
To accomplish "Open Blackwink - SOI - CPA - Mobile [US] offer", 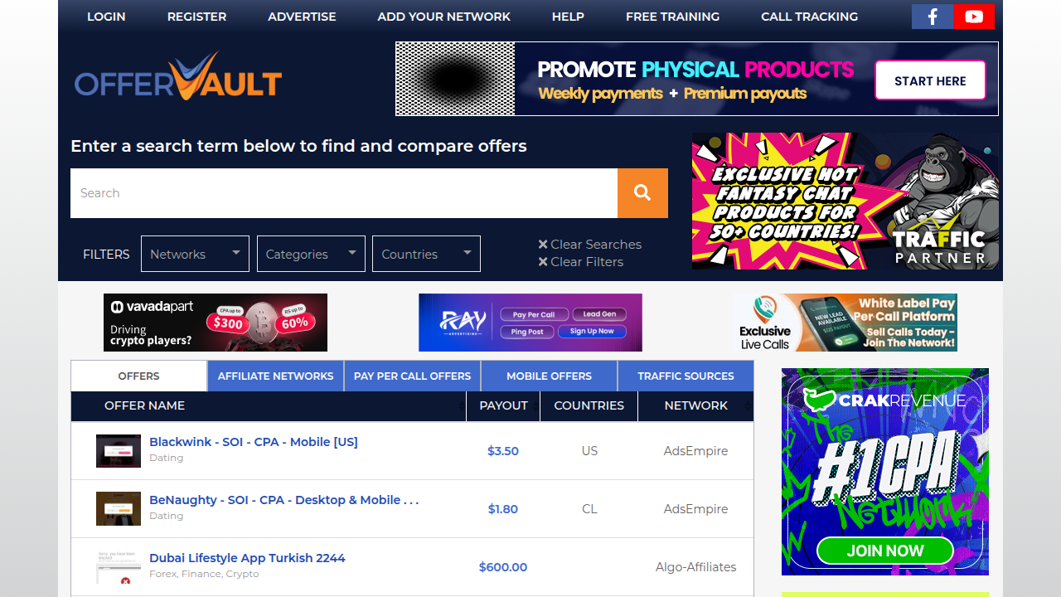I will click(254, 442).
